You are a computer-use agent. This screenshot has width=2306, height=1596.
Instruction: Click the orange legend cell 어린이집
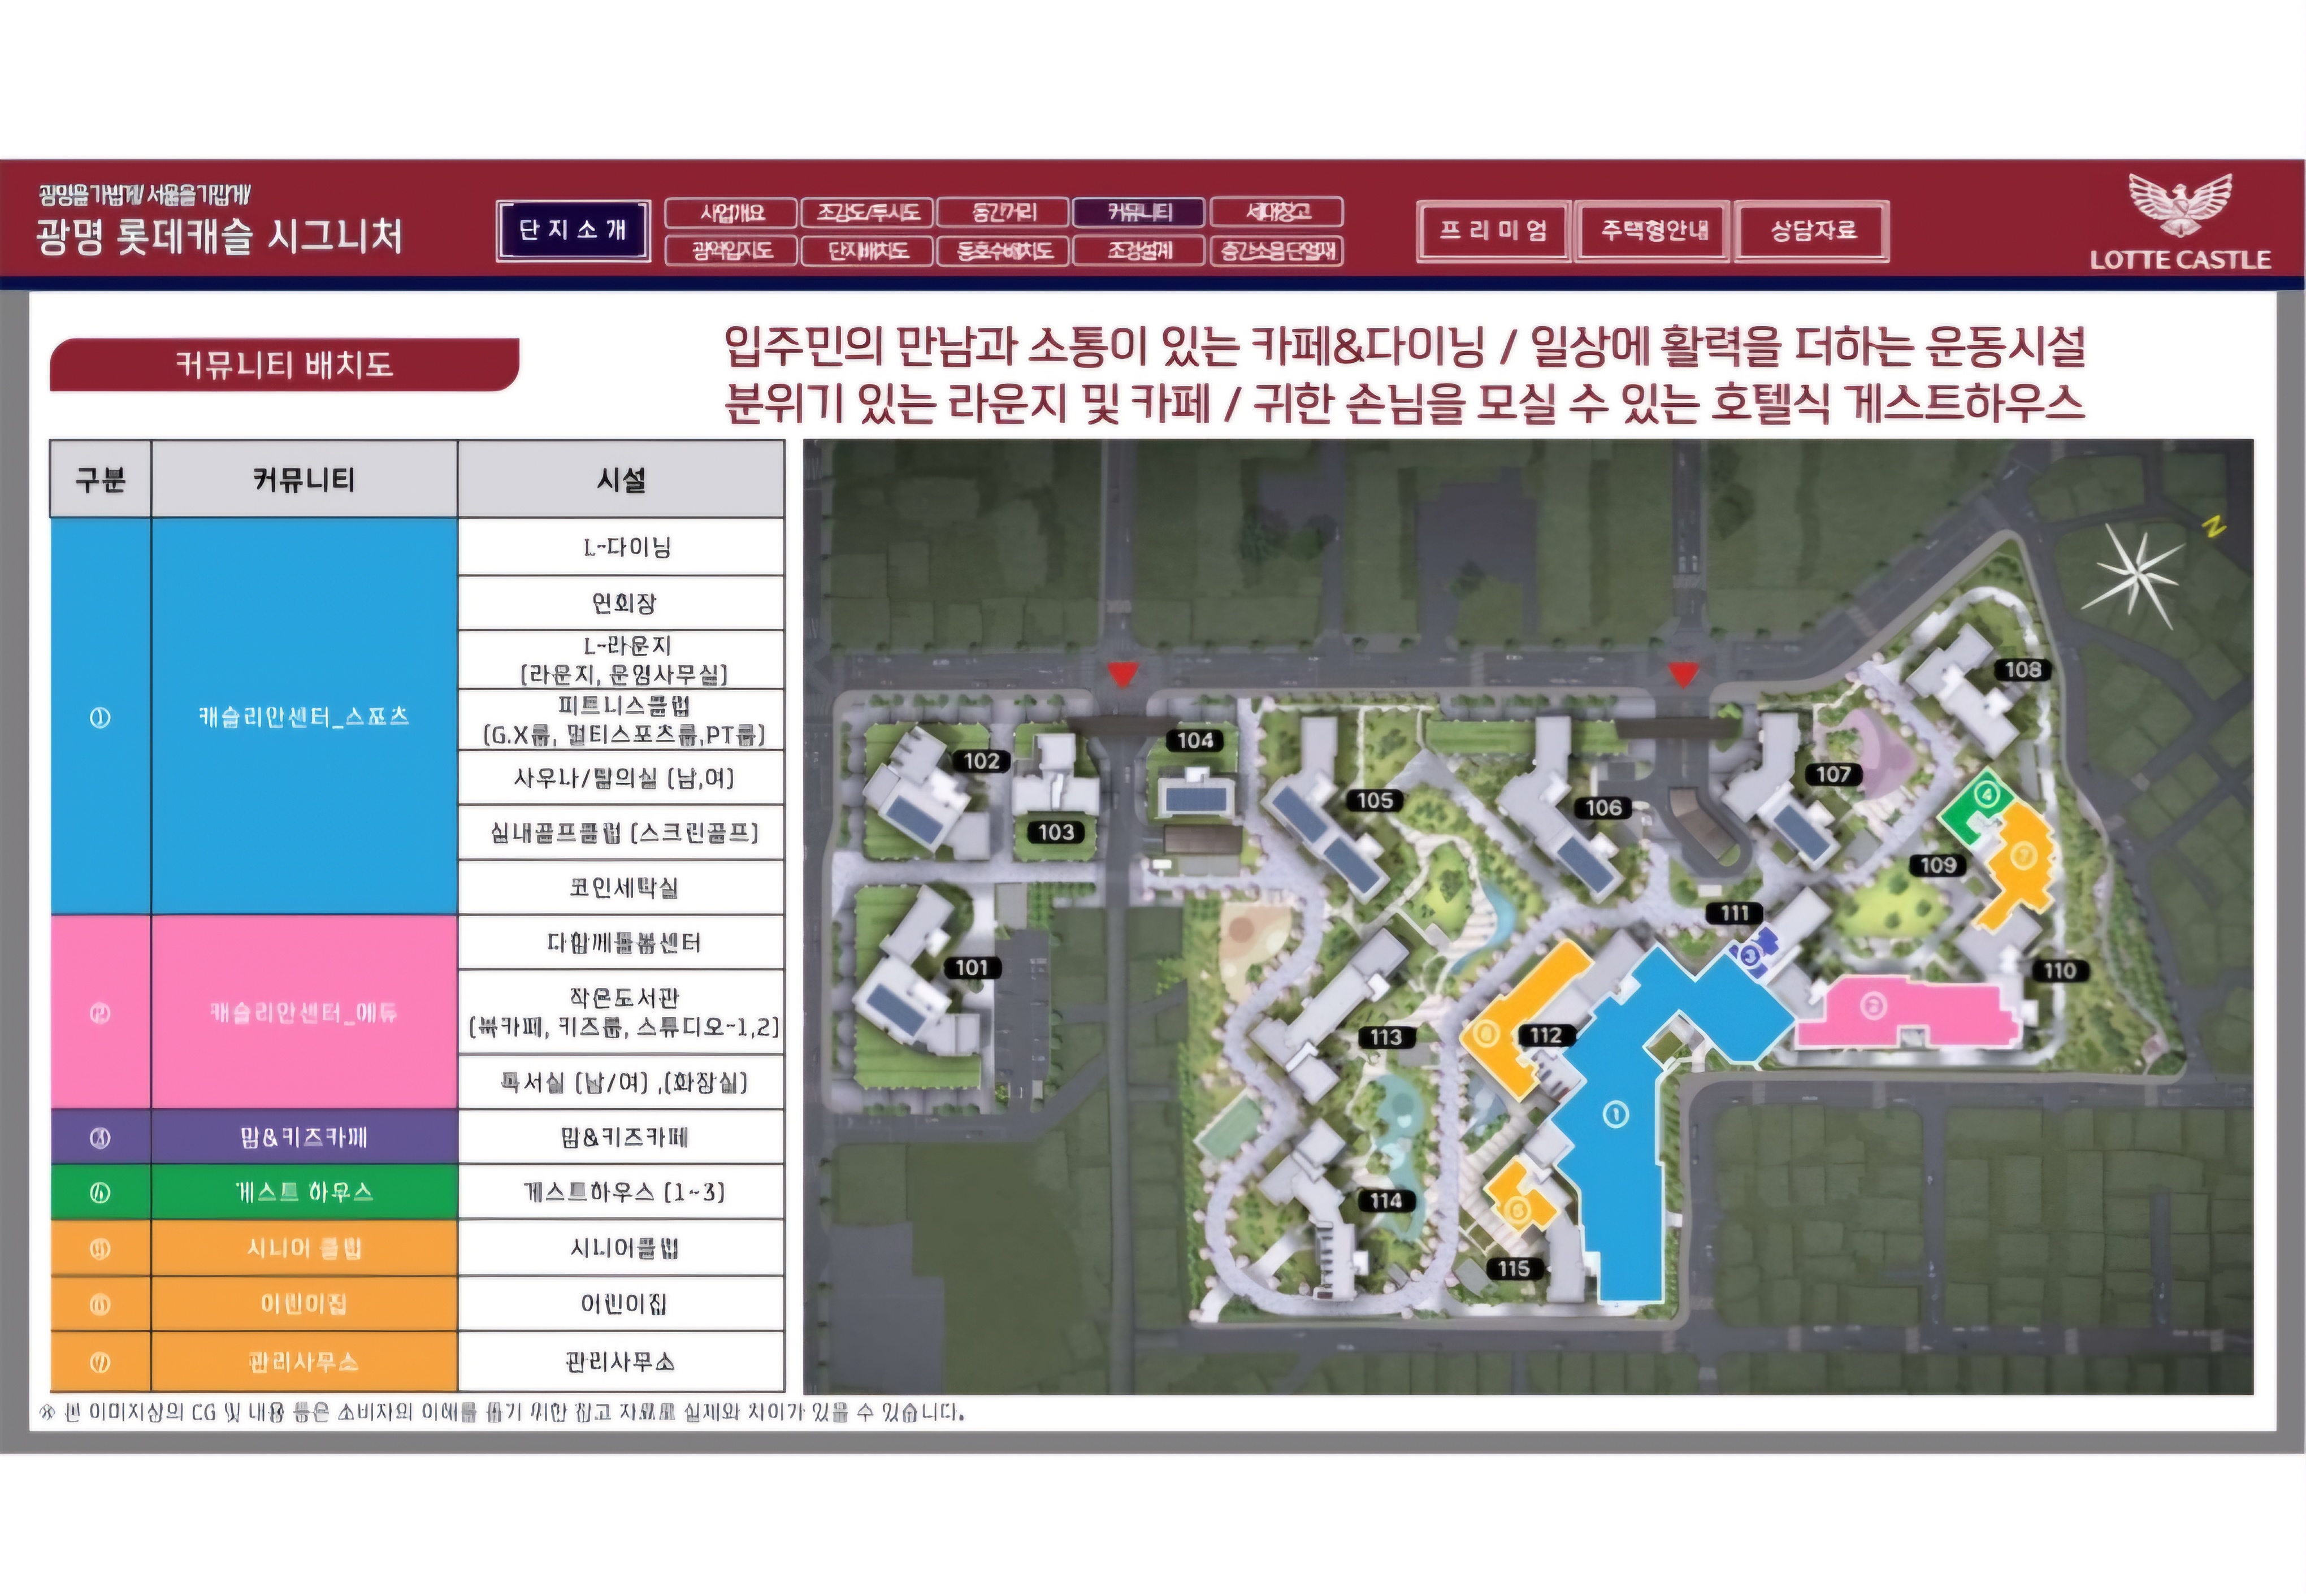click(x=304, y=1304)
